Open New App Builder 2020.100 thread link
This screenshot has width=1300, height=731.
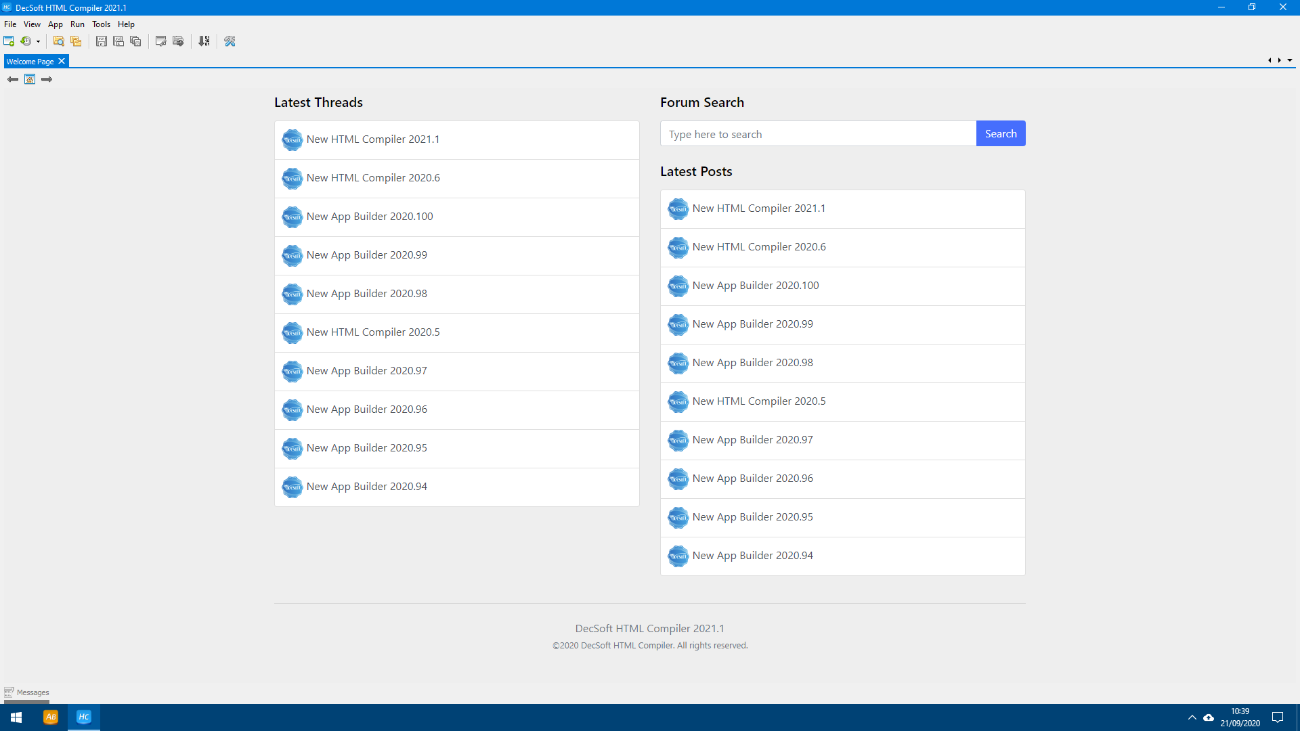coord(369,217)
